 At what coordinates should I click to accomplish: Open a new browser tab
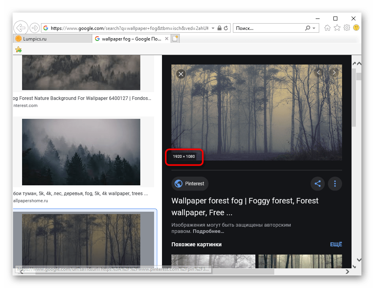(x=175, y=39)
